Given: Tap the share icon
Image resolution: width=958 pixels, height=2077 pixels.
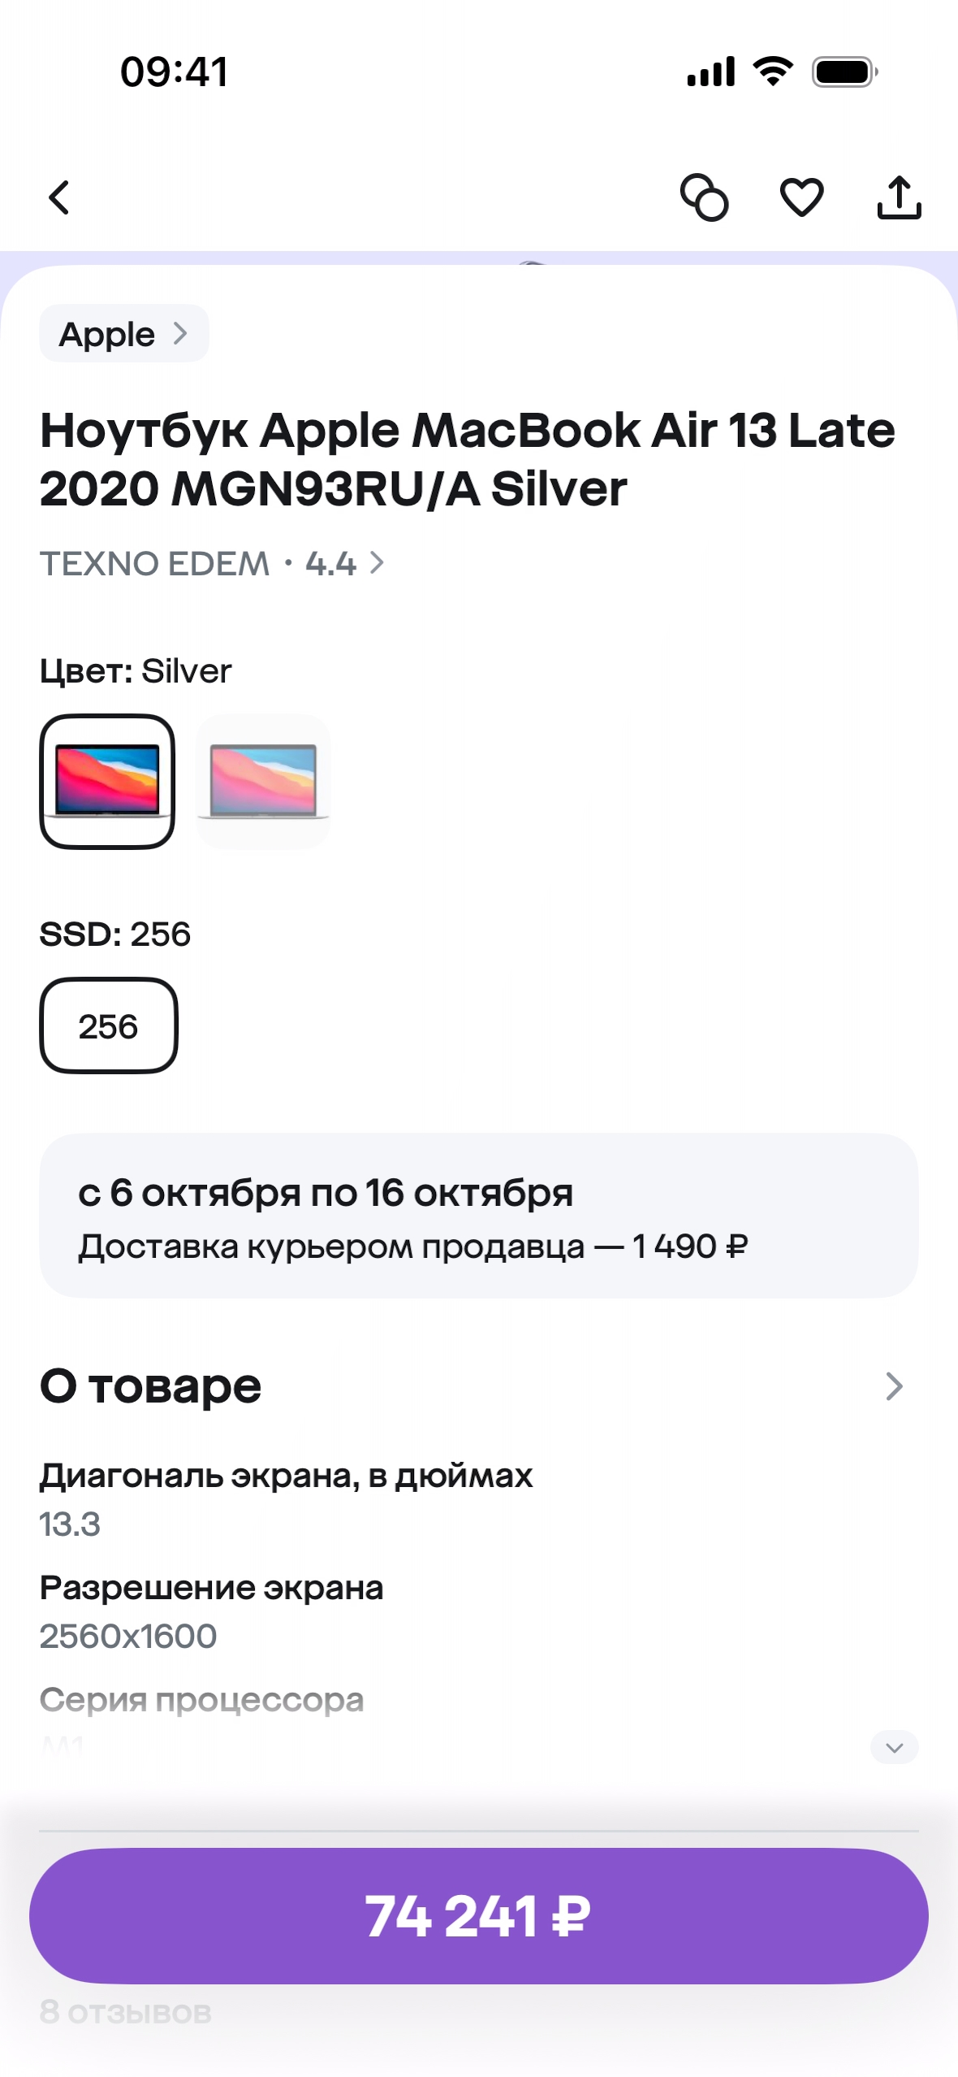Looking at the screenshot, I should coord(899,197).
